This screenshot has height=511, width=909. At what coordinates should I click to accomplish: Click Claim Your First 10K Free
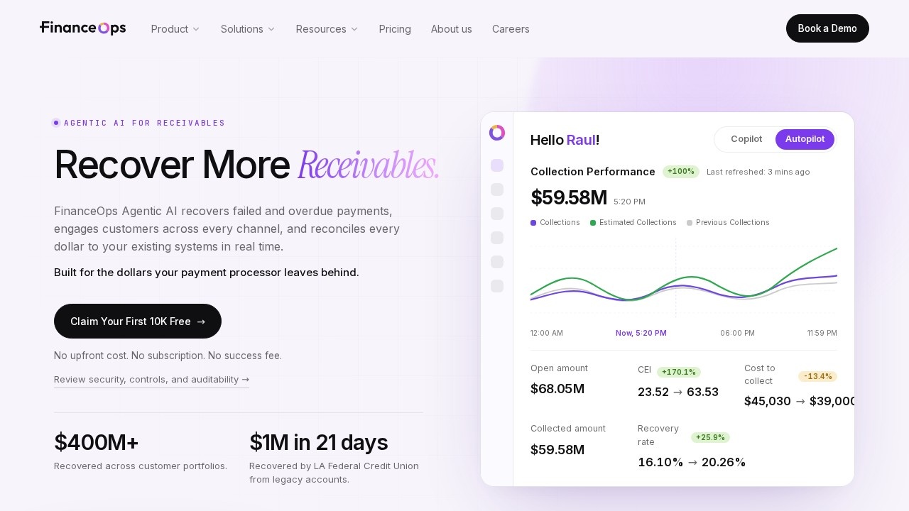click(138, 322)
